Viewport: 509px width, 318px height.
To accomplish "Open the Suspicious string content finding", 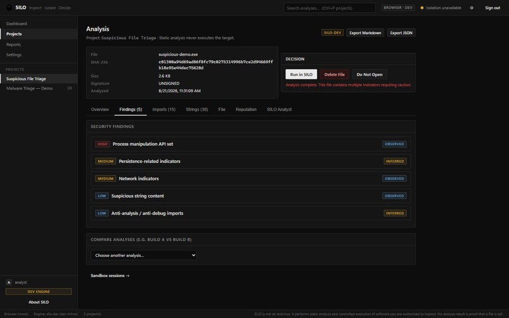I will 251,196.
